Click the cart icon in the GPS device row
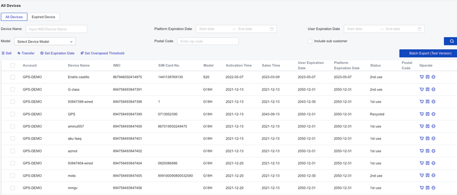Viewport: 457px width, 195px height. click(421, 114)
